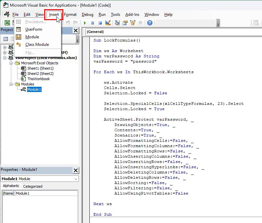Toggle Design Mode ruler icon

[x=108, y=22]
